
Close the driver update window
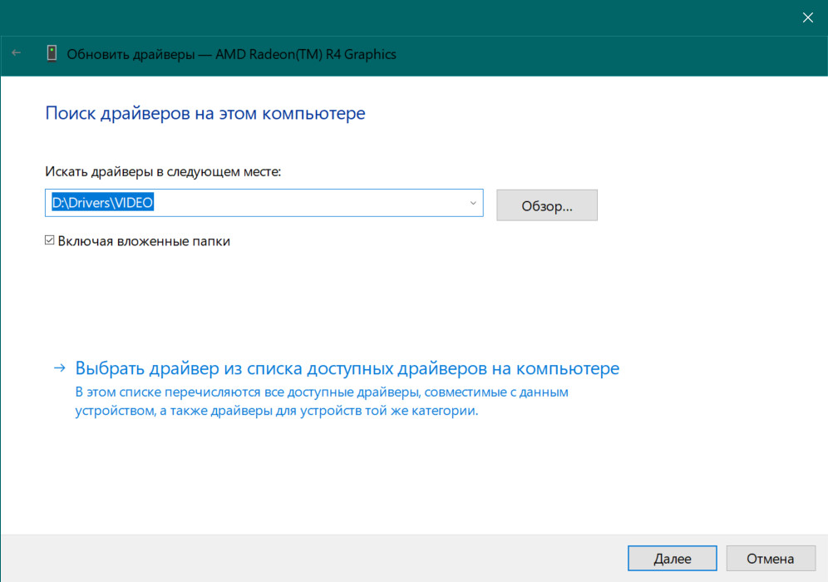pyautogui.click(x=806, y=17)
